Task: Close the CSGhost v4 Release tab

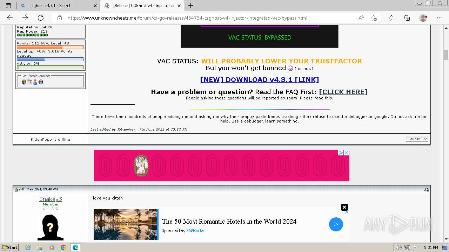Action: (x=179, y=6)
